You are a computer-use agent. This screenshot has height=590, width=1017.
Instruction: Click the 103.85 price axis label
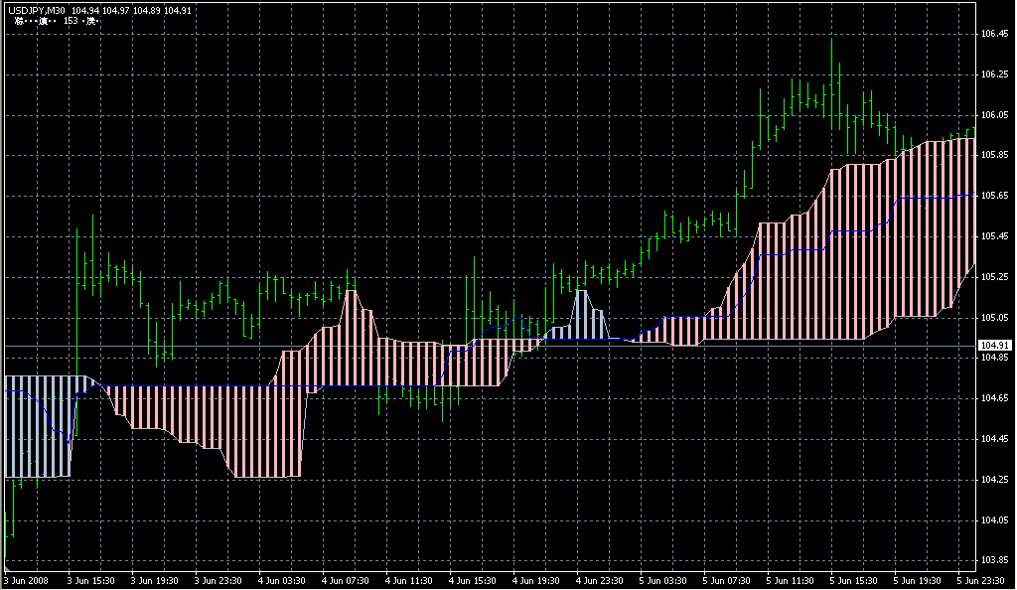994,560
